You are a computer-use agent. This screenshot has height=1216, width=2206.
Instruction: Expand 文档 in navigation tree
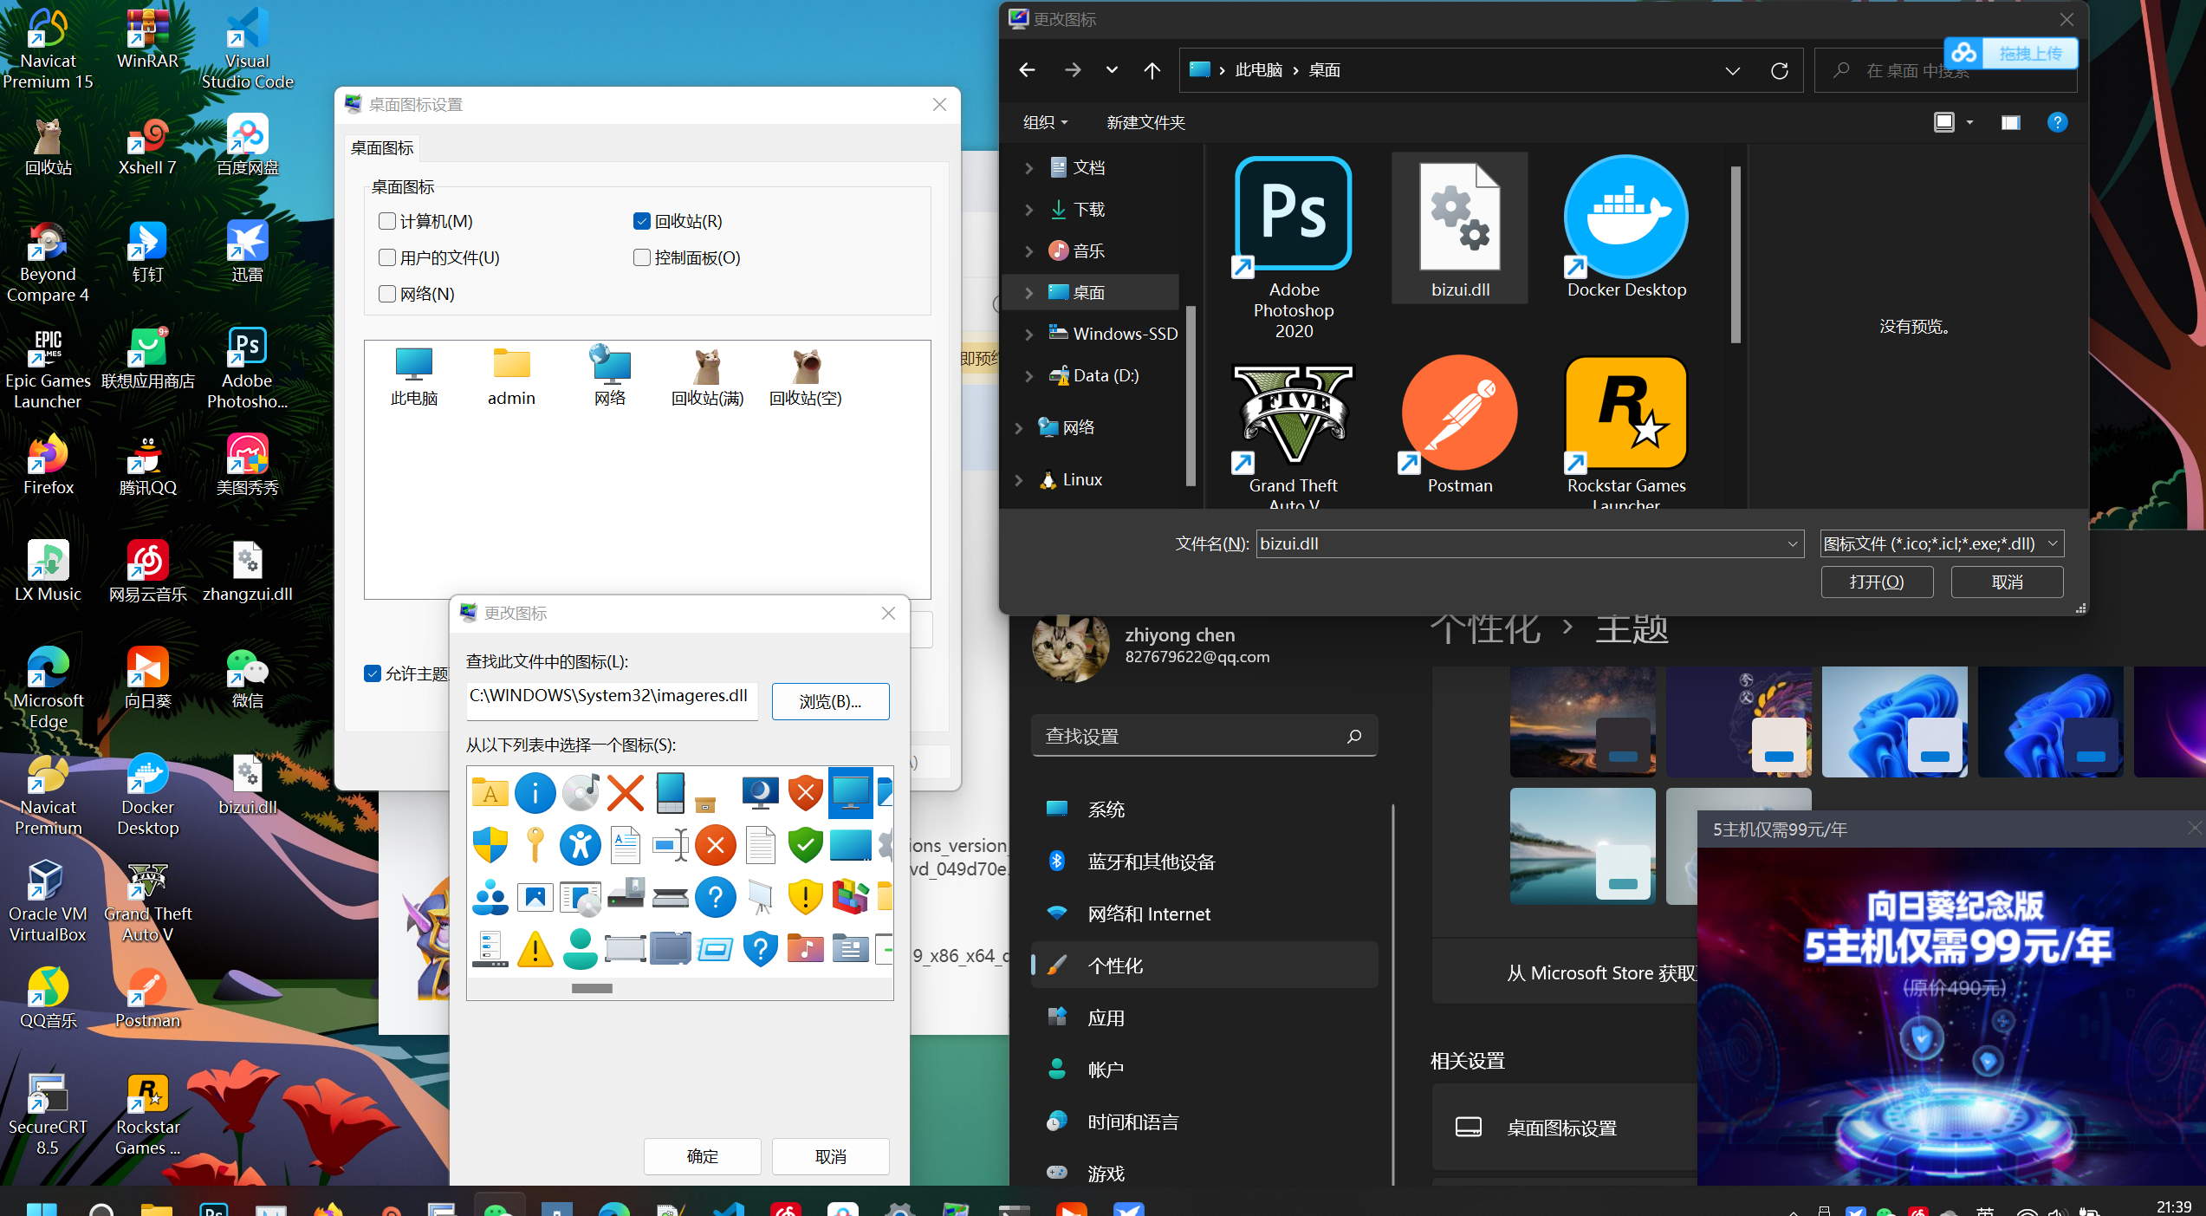[1028, 167]
